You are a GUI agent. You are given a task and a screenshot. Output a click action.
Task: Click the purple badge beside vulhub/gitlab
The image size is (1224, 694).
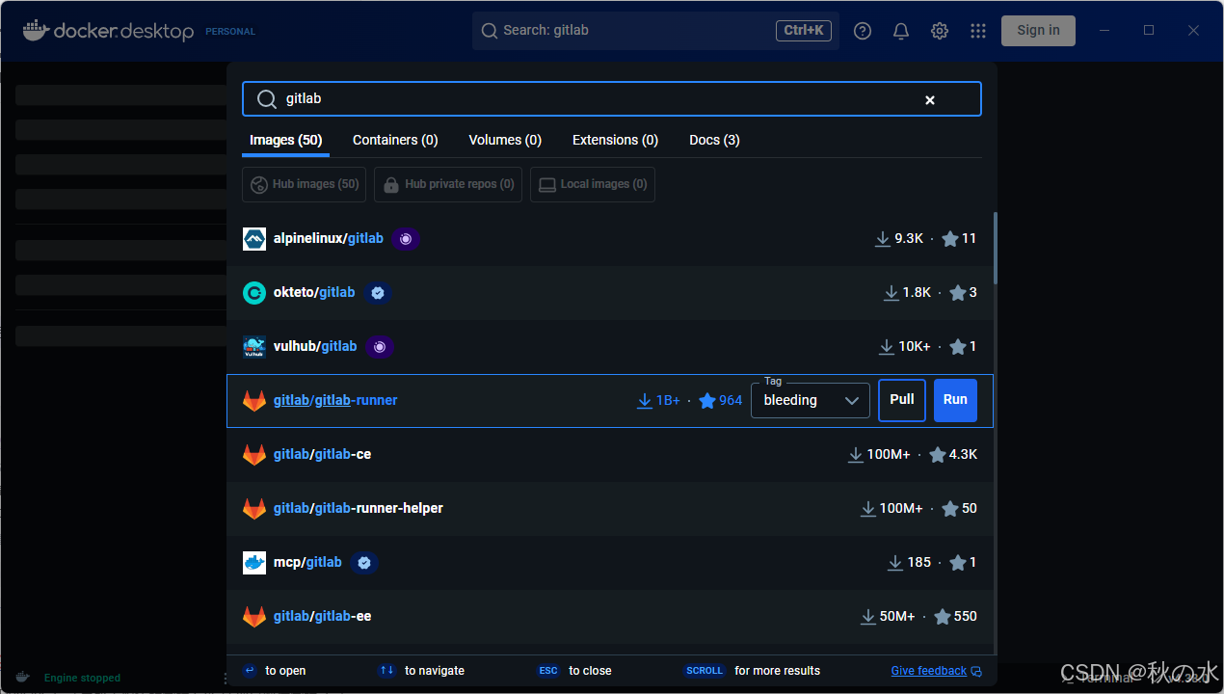[380, 346]
